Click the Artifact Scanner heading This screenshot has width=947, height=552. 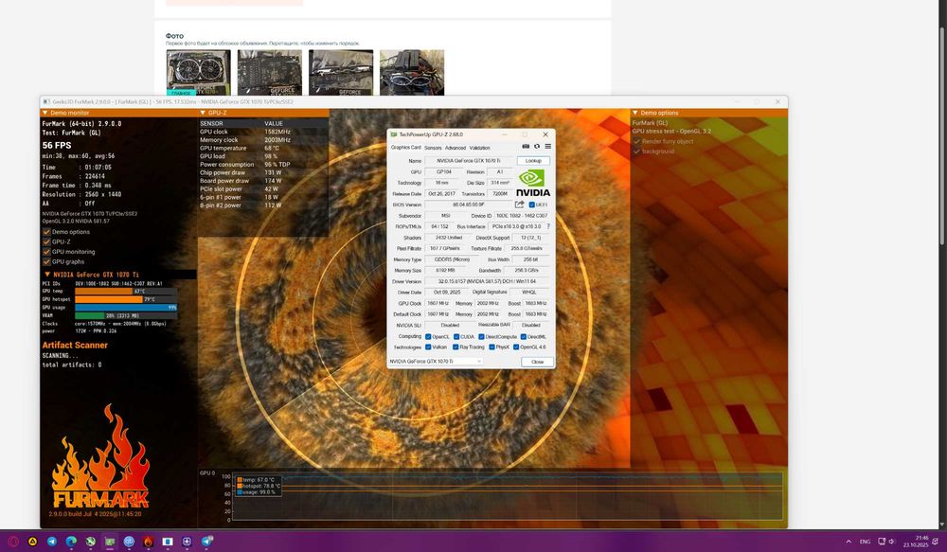pos(75,345)
